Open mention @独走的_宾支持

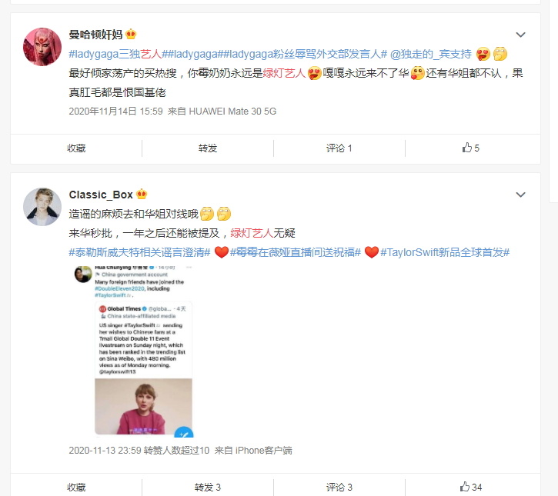tap(430, 54)
